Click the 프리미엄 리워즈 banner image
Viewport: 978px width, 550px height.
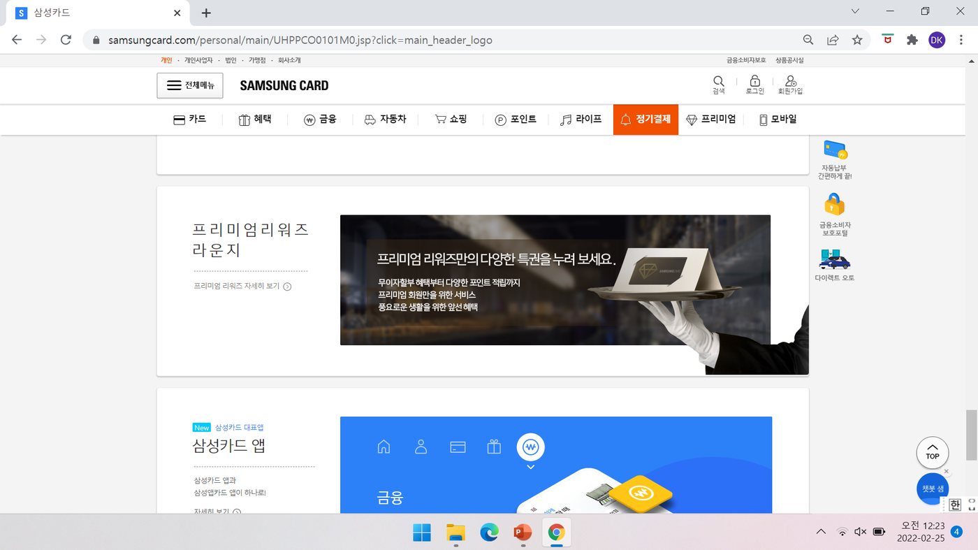[x=555, y=280]
